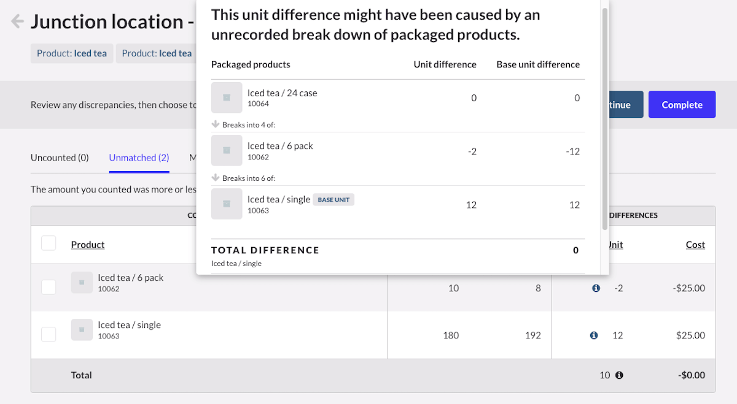Toggle the select-all checkbox in table header
Screen dimensions: 737x404
[49, 243]
